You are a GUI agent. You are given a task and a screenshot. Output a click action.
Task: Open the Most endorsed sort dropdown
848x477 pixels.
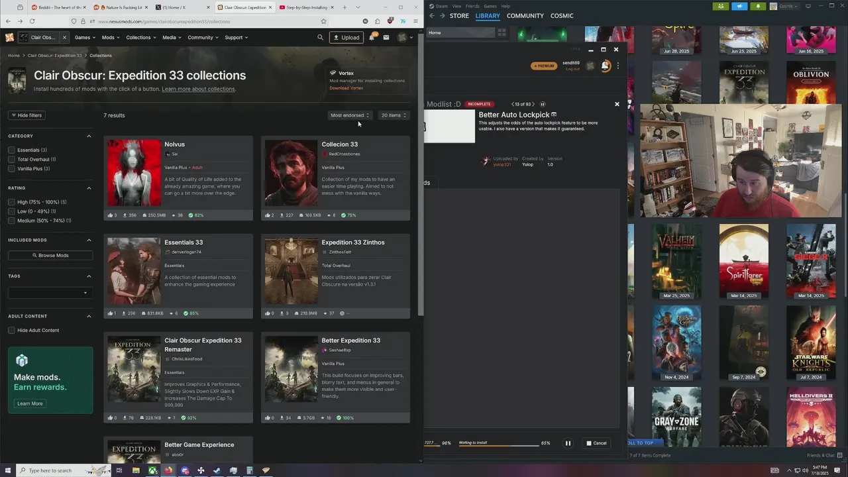click(350, 115)
